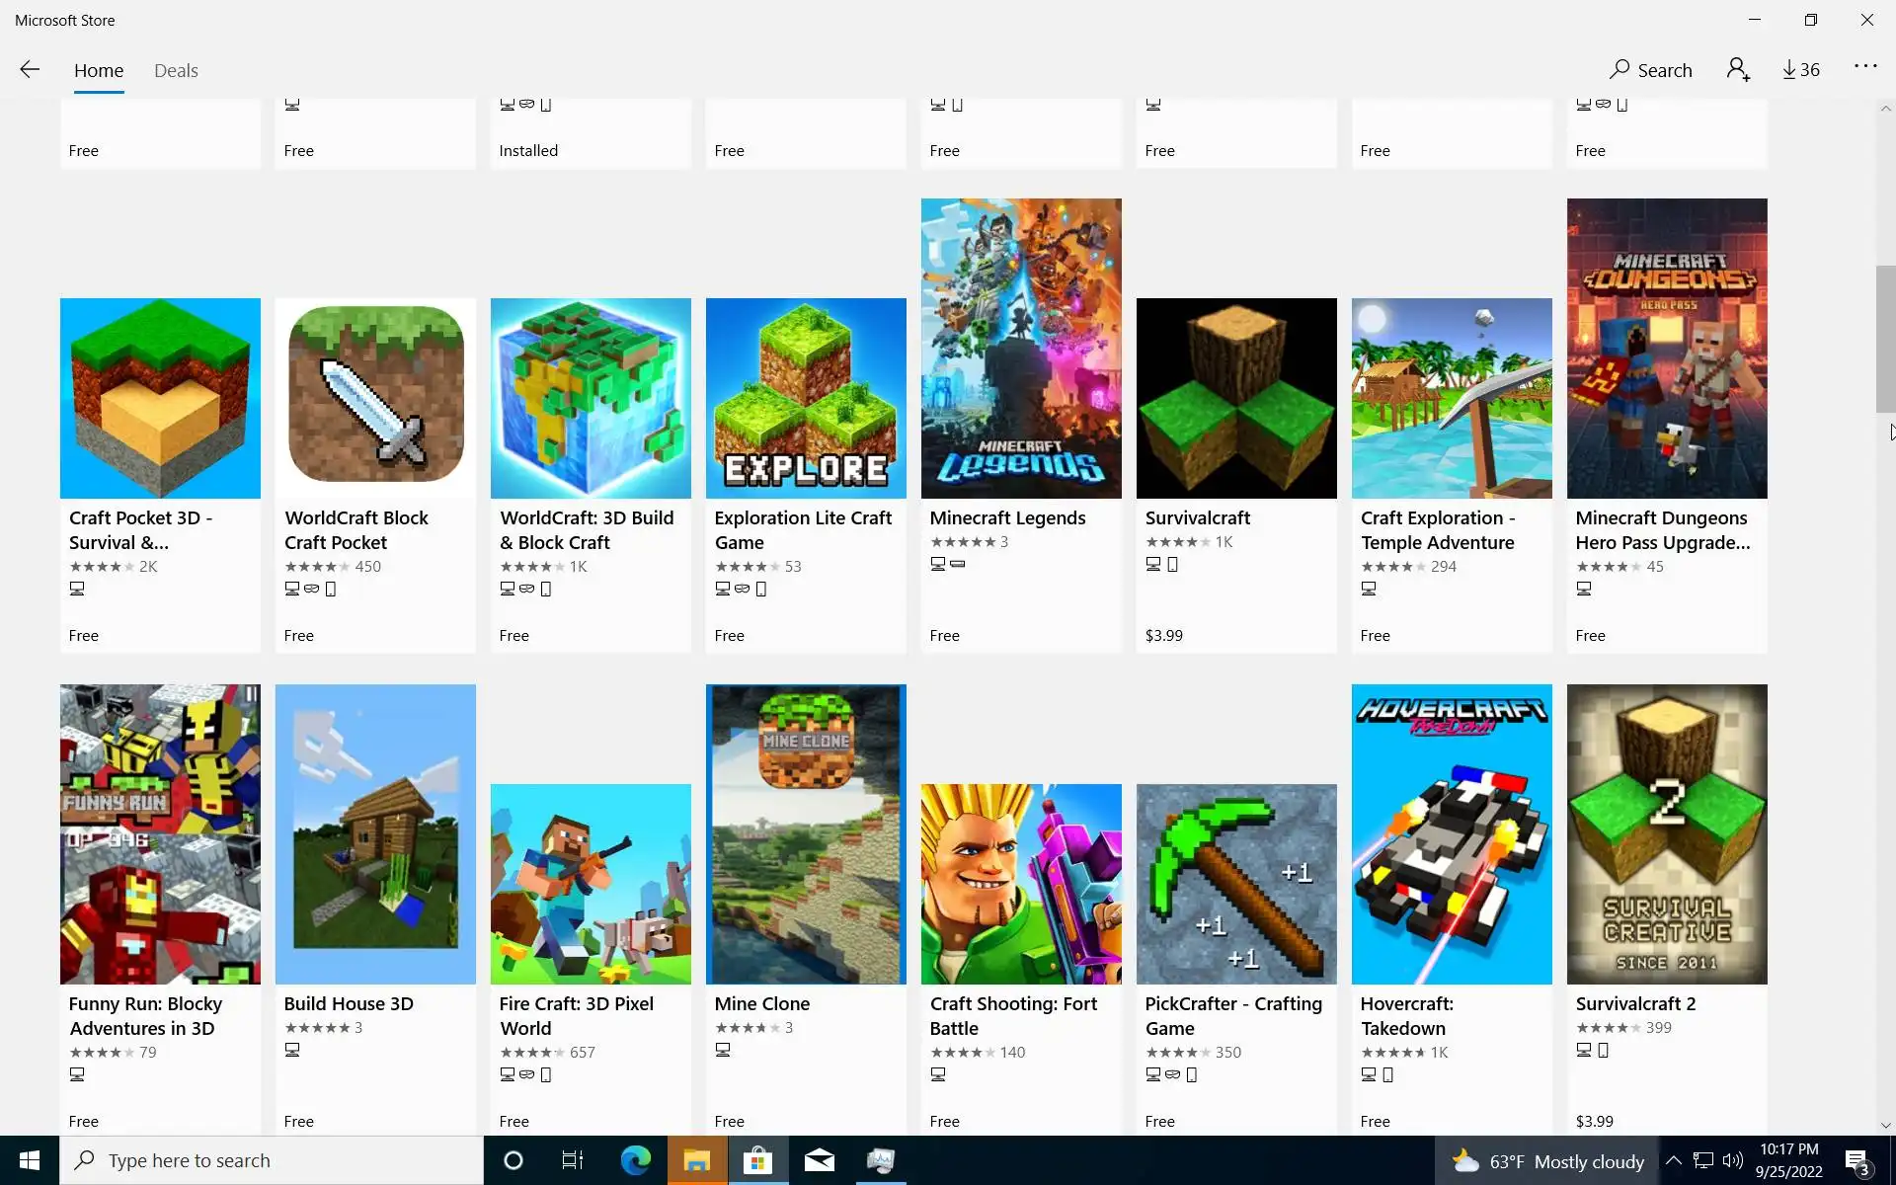Open Minecraft Legends app tile
This screenshot has width=1896, height=1185.
point(1020,348)
